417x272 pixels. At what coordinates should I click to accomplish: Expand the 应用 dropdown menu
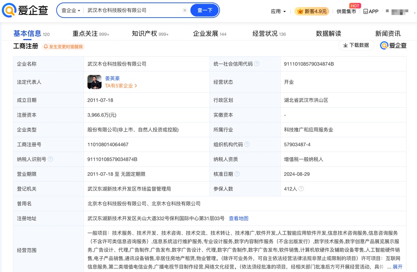coord(278,12)
